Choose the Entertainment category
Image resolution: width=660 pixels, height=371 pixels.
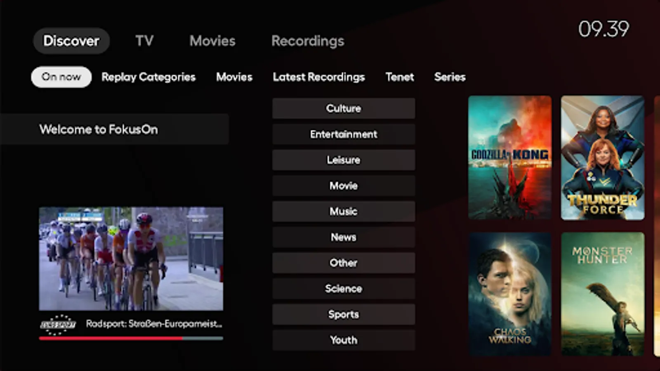click(x=344, y=134)
